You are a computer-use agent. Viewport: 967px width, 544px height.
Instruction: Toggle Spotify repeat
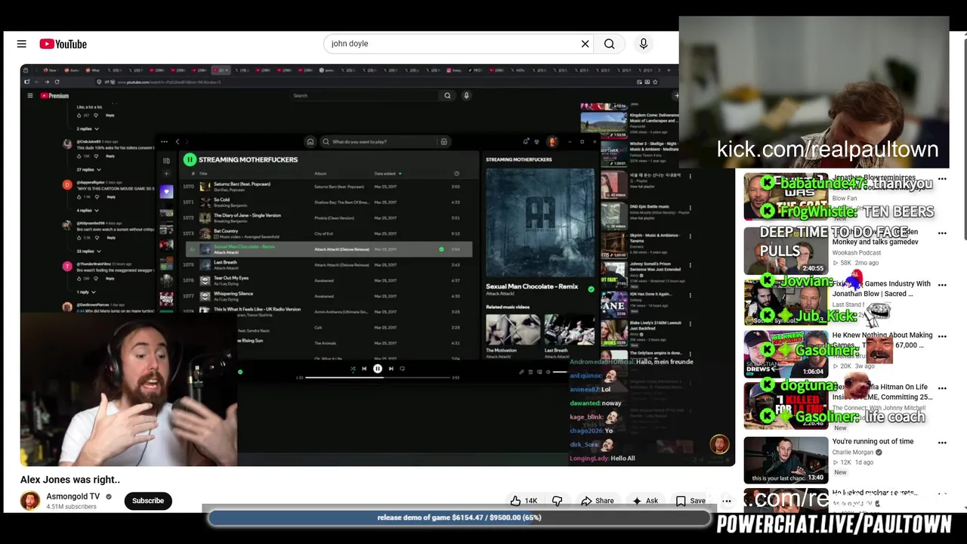click(x=402, y=369)
